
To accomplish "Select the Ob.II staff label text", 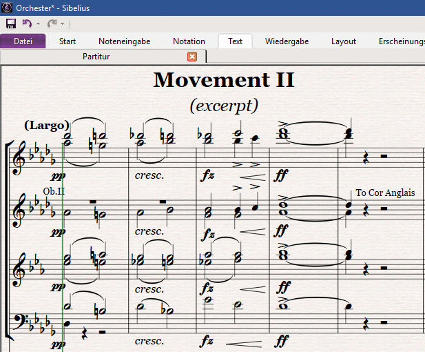I will [x=54, y=191].
